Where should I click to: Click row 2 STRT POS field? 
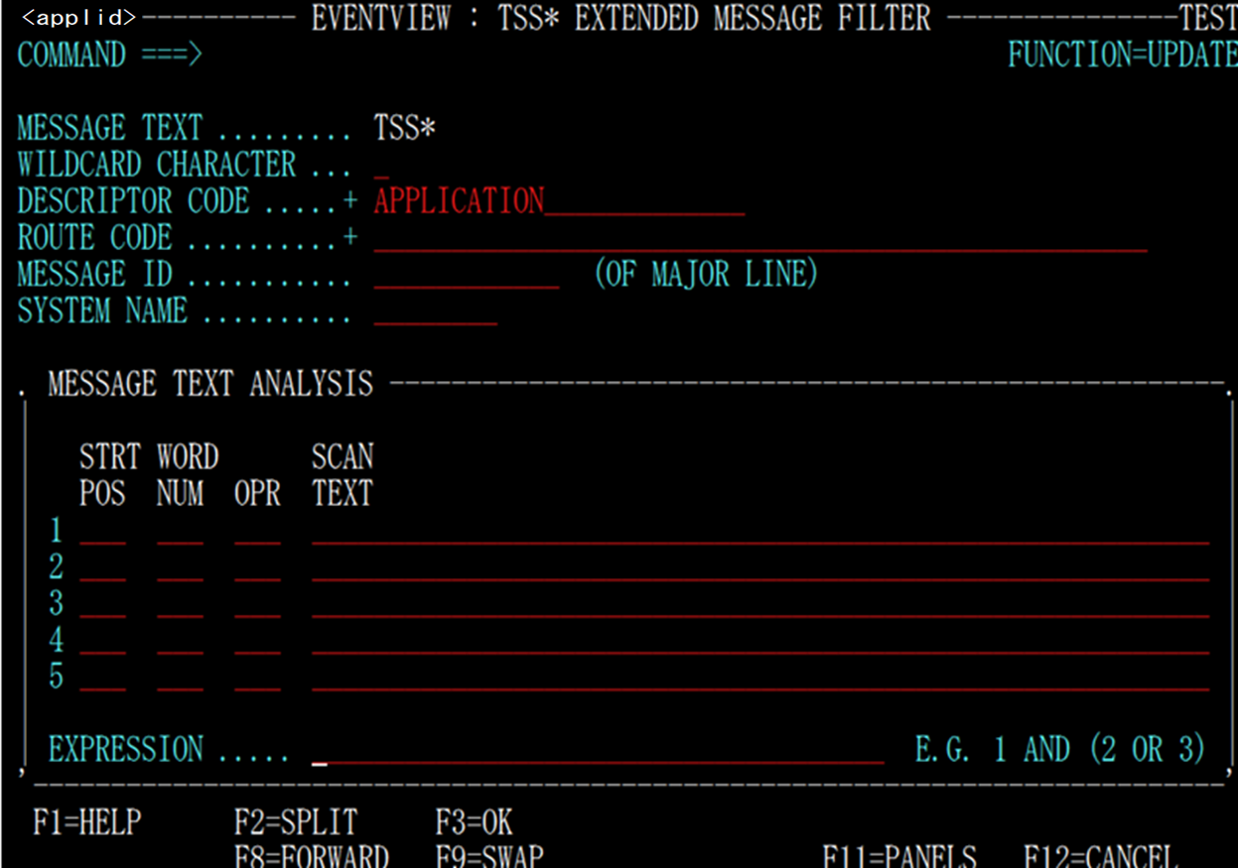[103, 567]
